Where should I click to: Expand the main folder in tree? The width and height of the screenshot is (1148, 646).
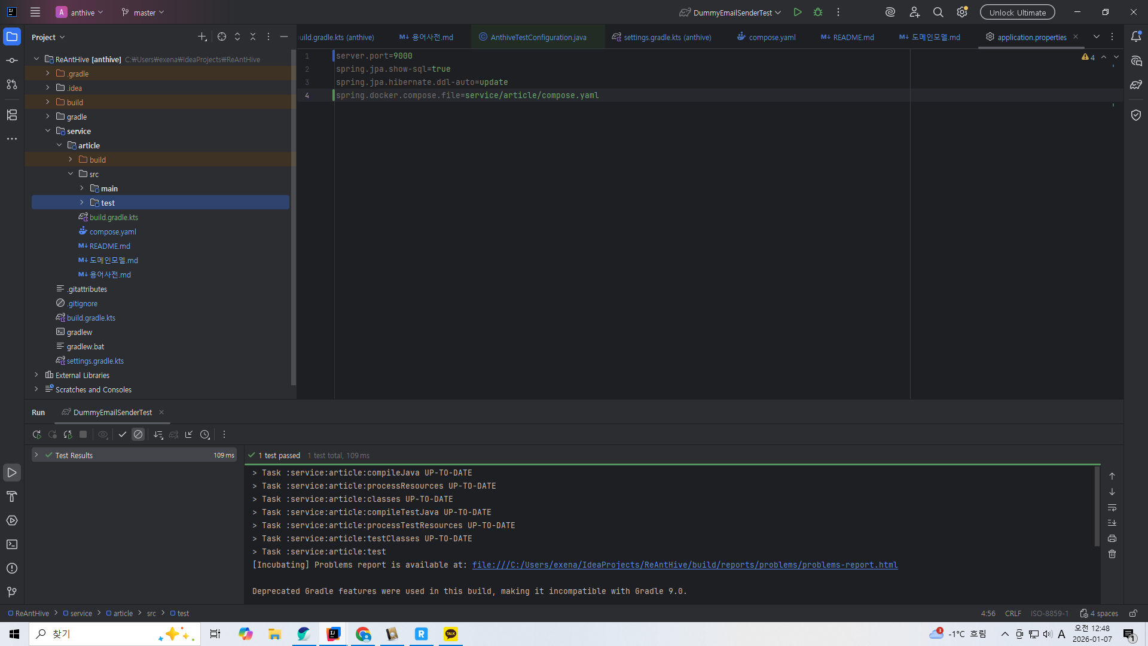pos(82,188)
